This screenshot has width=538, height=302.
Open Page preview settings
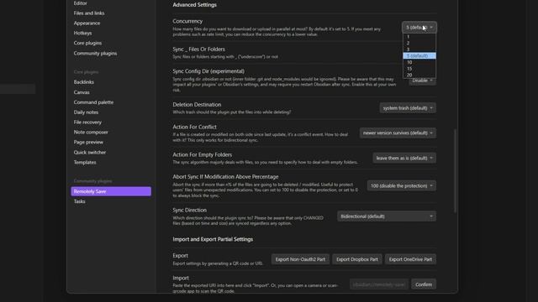point(88,142)
